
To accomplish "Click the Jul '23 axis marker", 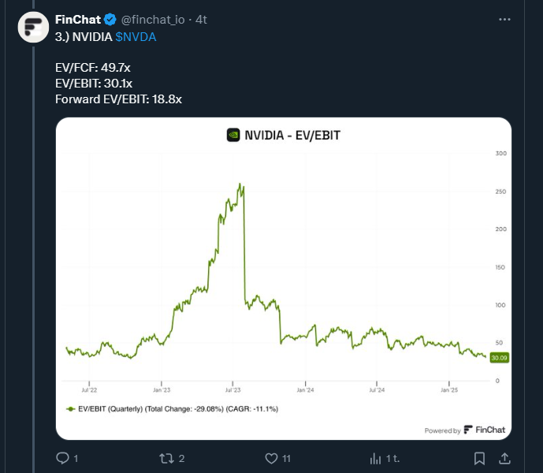I will click(232, 390).
